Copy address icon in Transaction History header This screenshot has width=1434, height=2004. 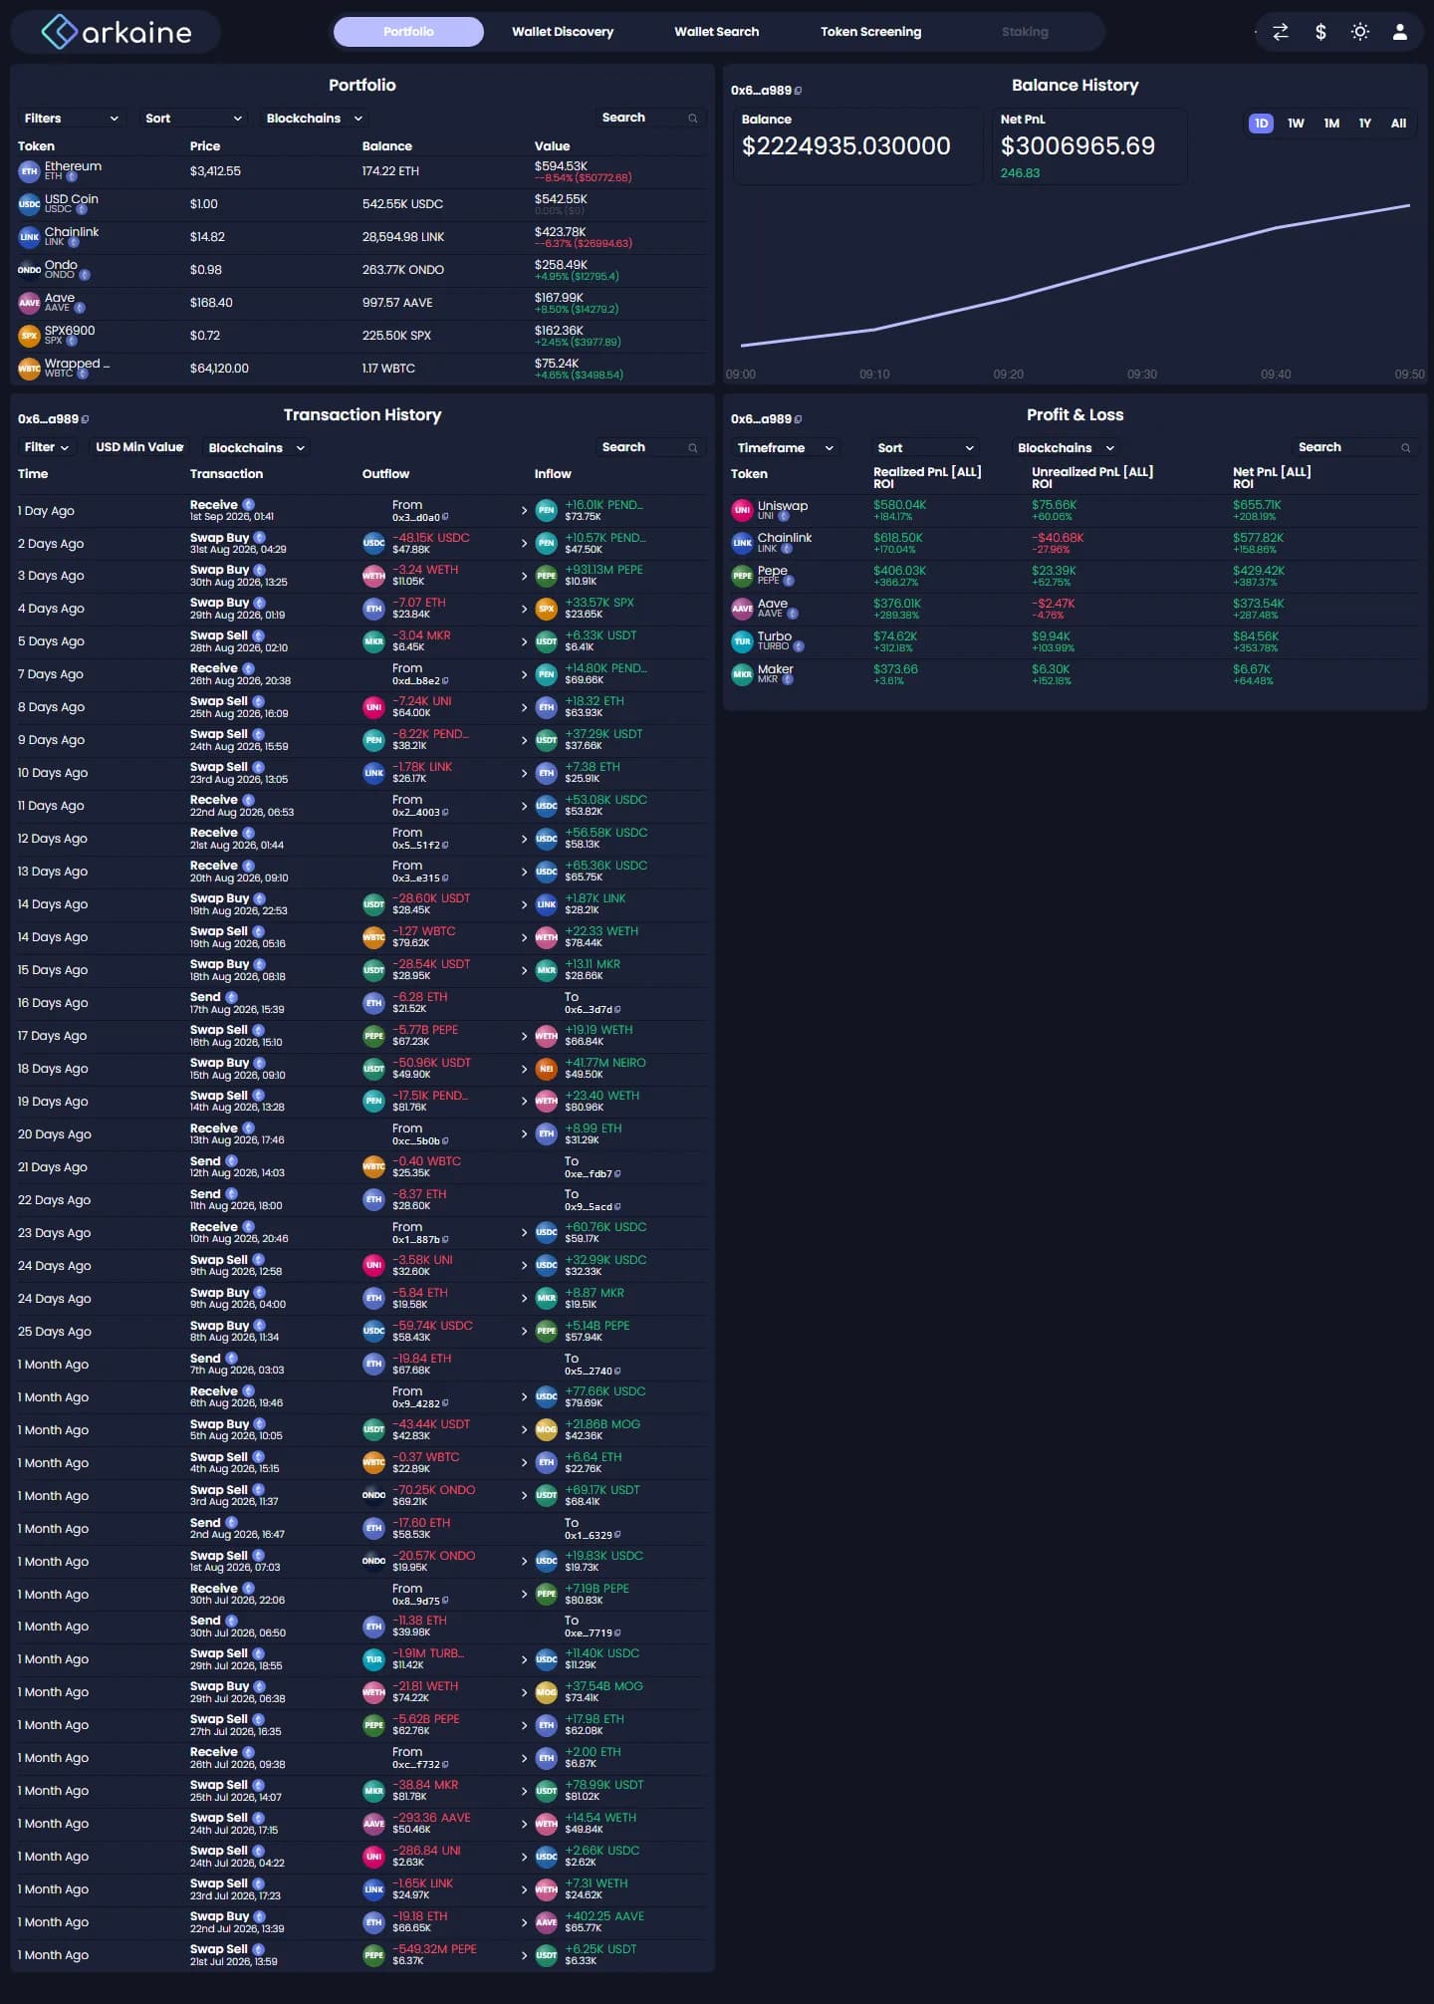click(x=86, y=419)
